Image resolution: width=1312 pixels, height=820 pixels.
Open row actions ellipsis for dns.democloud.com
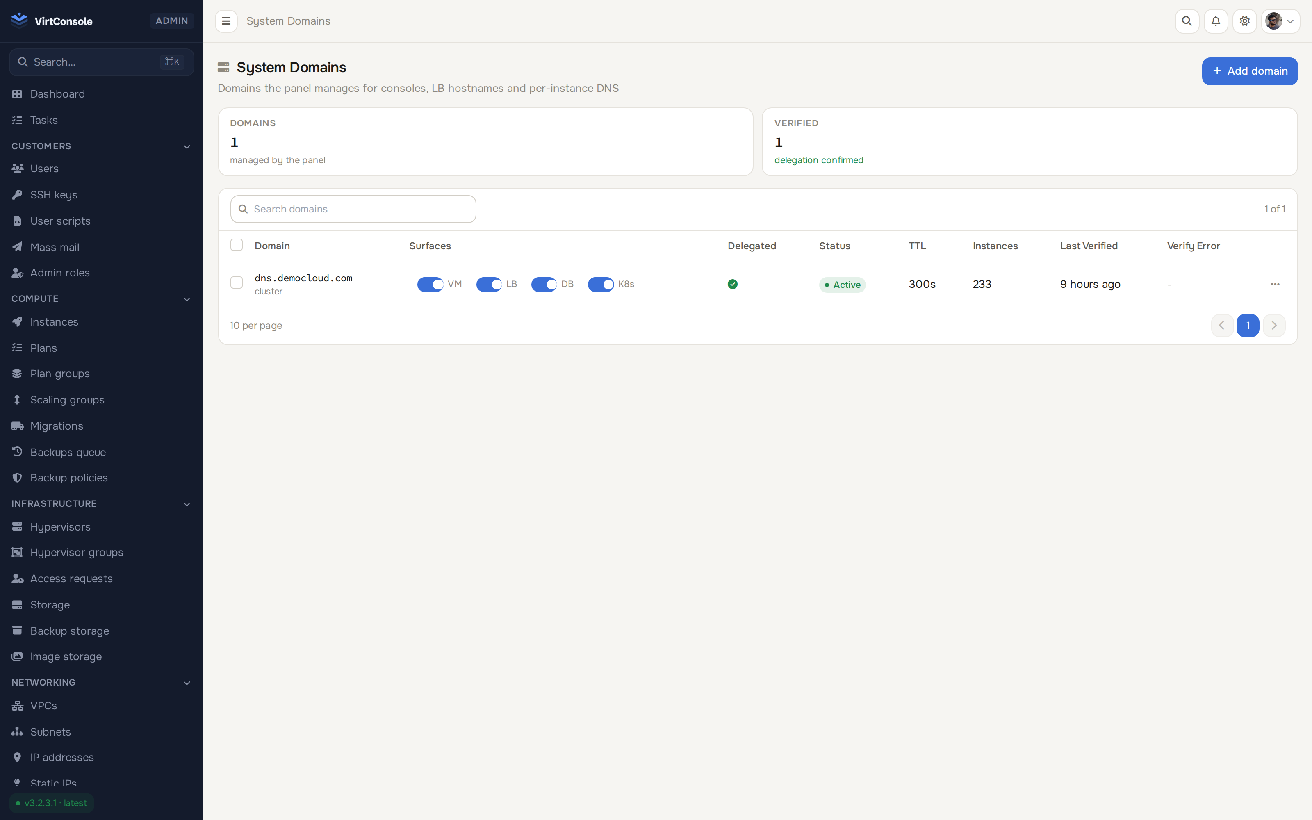pyautogui.click(x=1275, y=284)
